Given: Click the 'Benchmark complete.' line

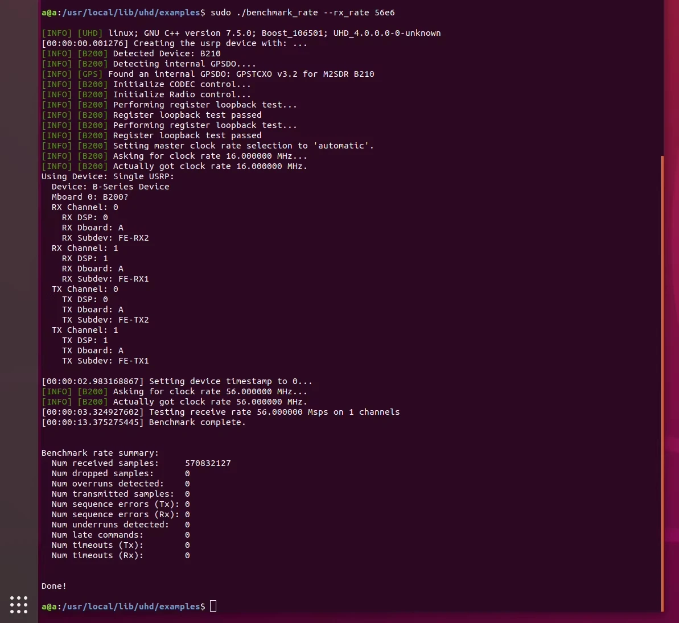Looking at the screenshot, I should tap(143, 422).
